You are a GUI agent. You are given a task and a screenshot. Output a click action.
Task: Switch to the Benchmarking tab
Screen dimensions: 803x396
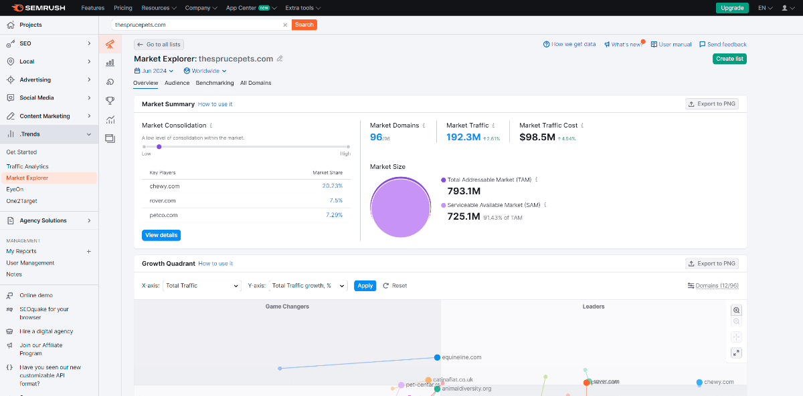215,83
